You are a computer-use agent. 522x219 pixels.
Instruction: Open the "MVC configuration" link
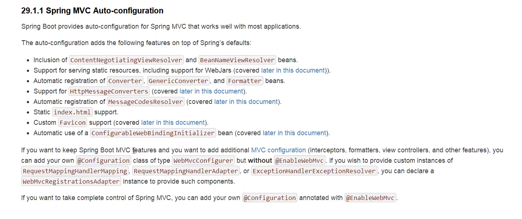pyautogui.click(x=278, y=150)
